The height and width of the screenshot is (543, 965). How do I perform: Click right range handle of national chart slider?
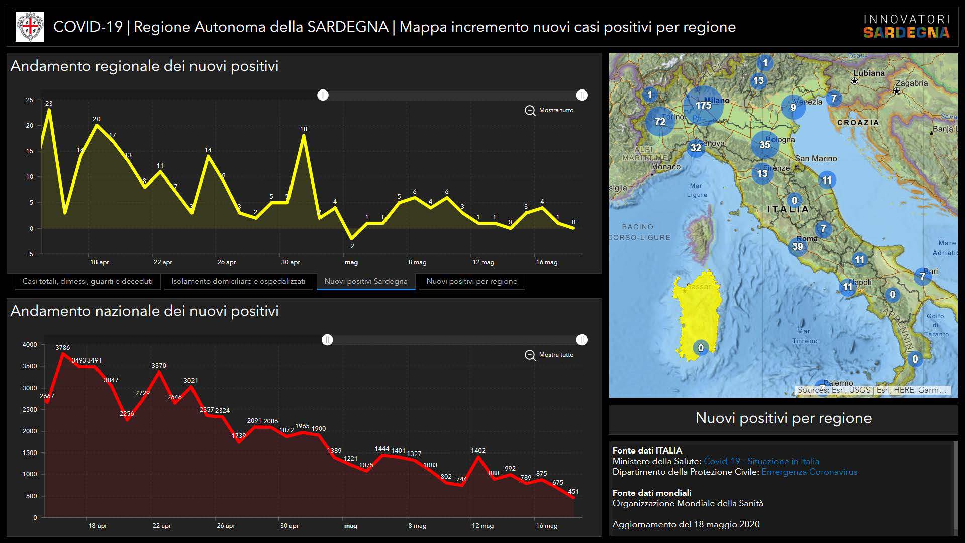tap(582, 340)
